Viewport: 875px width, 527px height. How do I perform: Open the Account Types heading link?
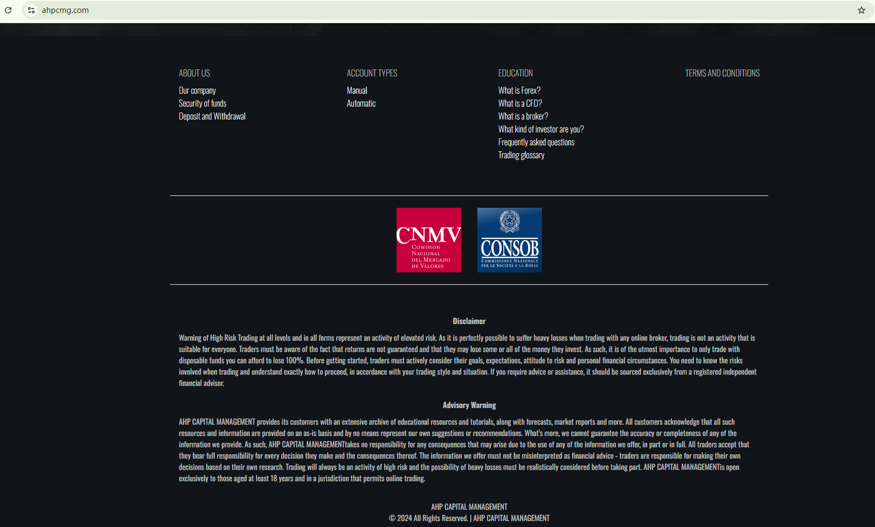(372, 73)
